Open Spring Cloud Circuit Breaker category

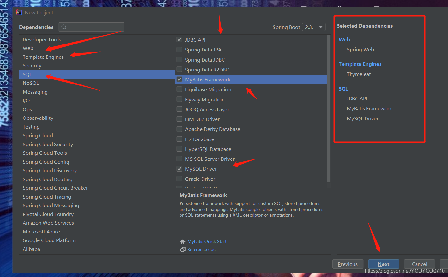97,188
